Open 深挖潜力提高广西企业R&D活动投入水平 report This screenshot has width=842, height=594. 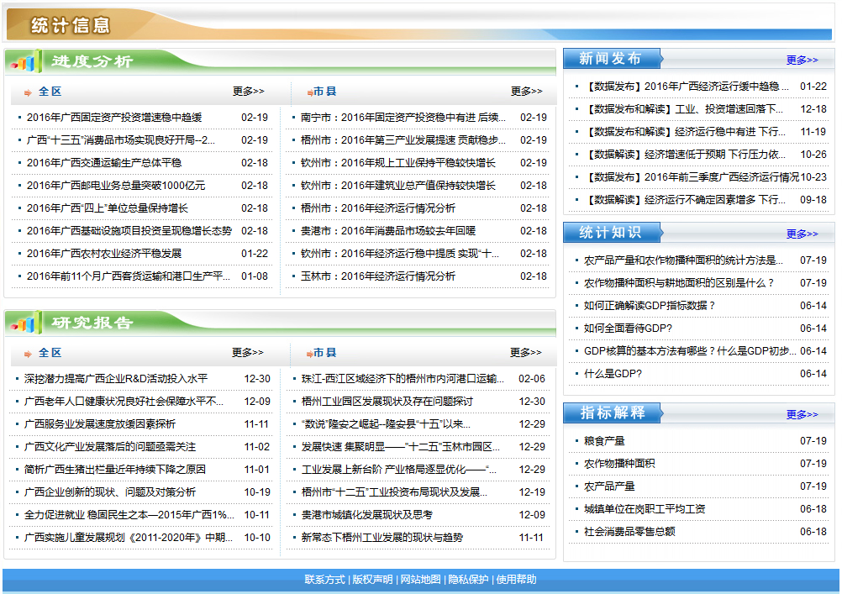point(116,379)
